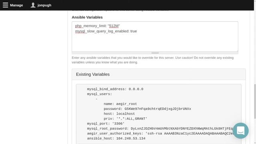This screenshot has width=256, height=144.
Task: Open the jonpugh account link
Action: [x=44, y=5]
